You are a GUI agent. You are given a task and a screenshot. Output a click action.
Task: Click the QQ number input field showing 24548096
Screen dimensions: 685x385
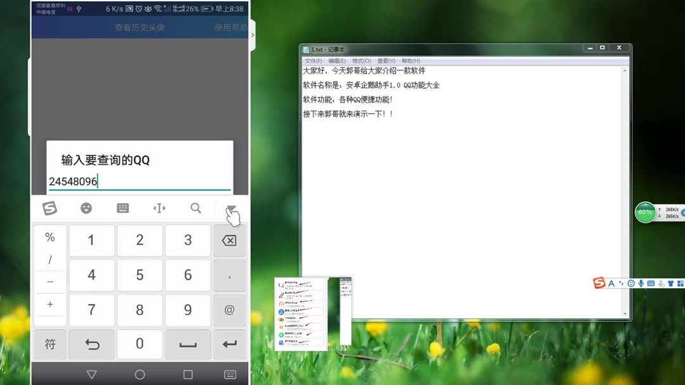pos(140,181)
